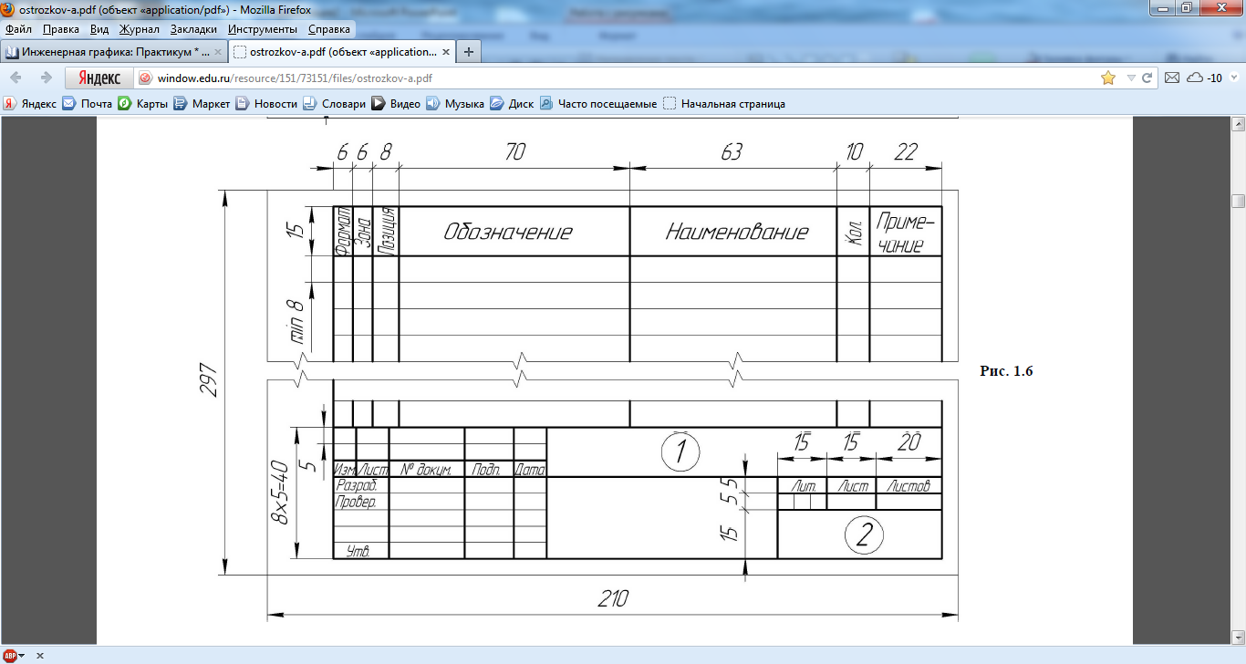Open the Яндекс bookmark
The width and height of the screenshot is (1246, 664).
point(30,104)
